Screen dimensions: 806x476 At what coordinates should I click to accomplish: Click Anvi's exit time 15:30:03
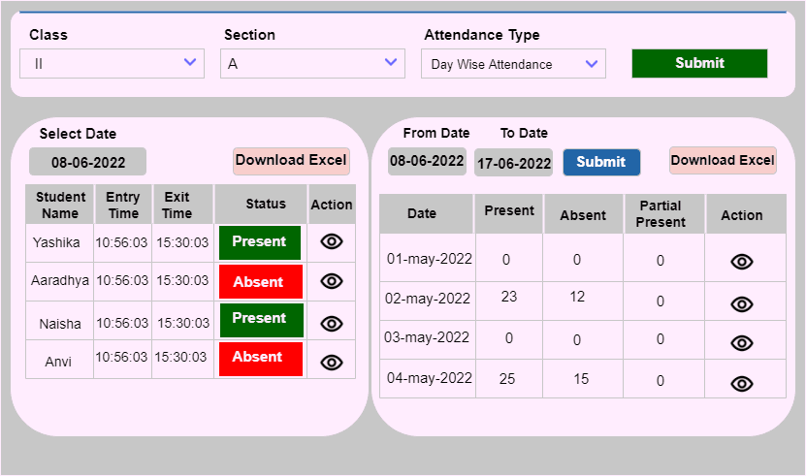[x=180, y=357]
